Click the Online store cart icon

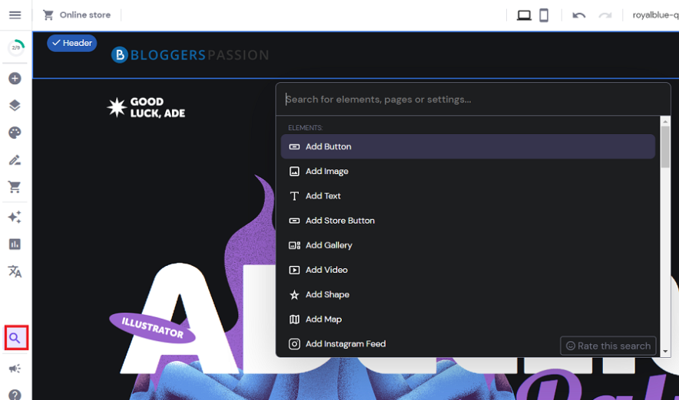pyautogui.click(x=48, y=15)
